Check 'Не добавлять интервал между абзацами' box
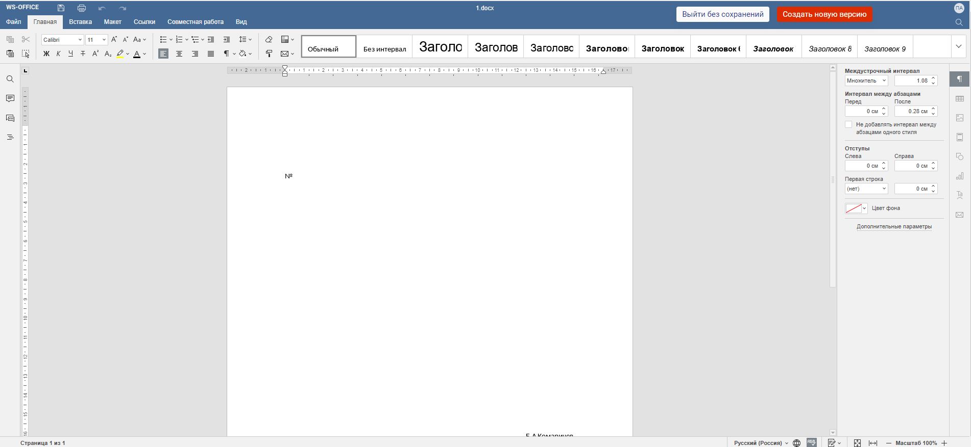 point(848,124)
